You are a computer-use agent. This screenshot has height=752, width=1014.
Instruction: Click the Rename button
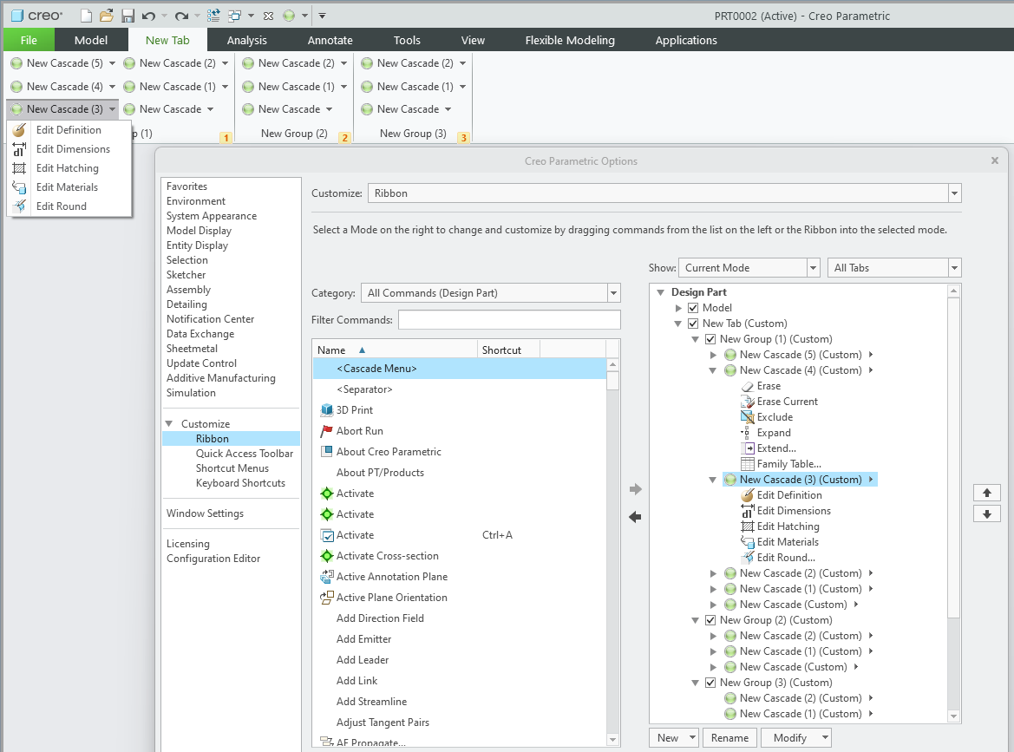point(729,737)
